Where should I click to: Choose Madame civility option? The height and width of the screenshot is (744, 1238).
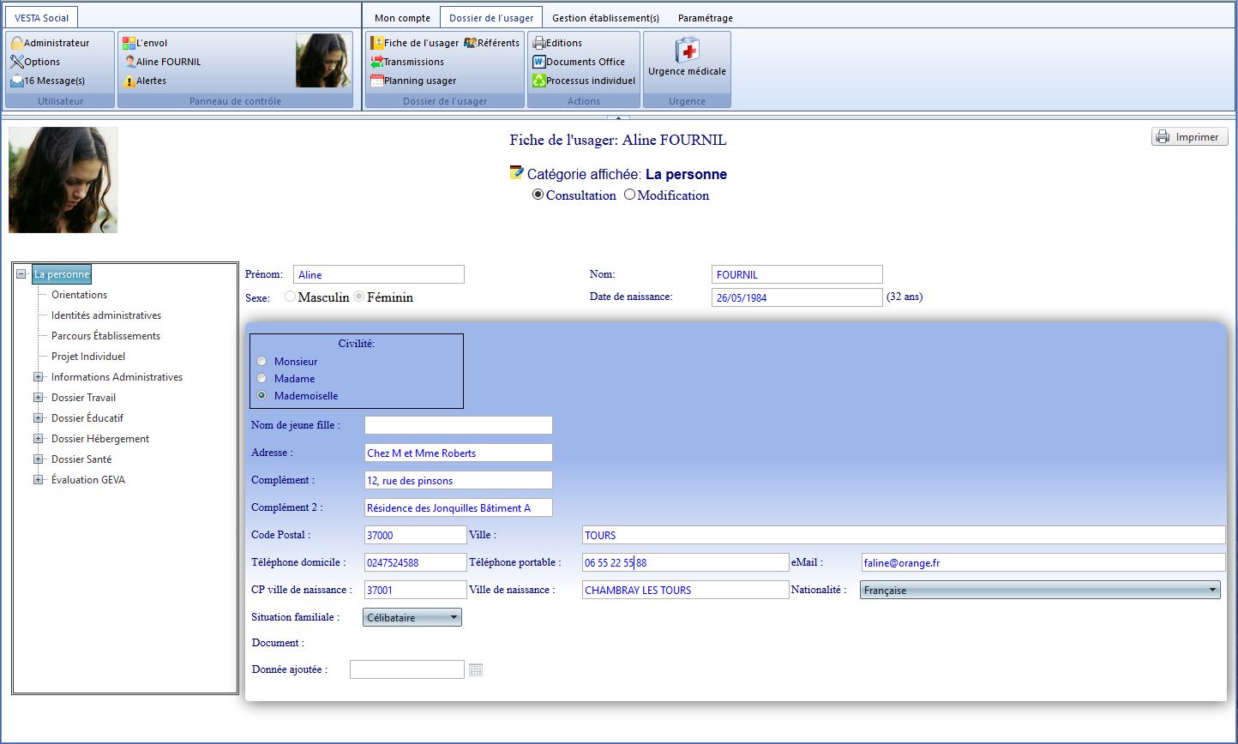click(261, 379)
